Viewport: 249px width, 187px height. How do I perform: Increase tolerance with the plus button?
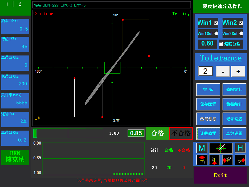(238, 71)
